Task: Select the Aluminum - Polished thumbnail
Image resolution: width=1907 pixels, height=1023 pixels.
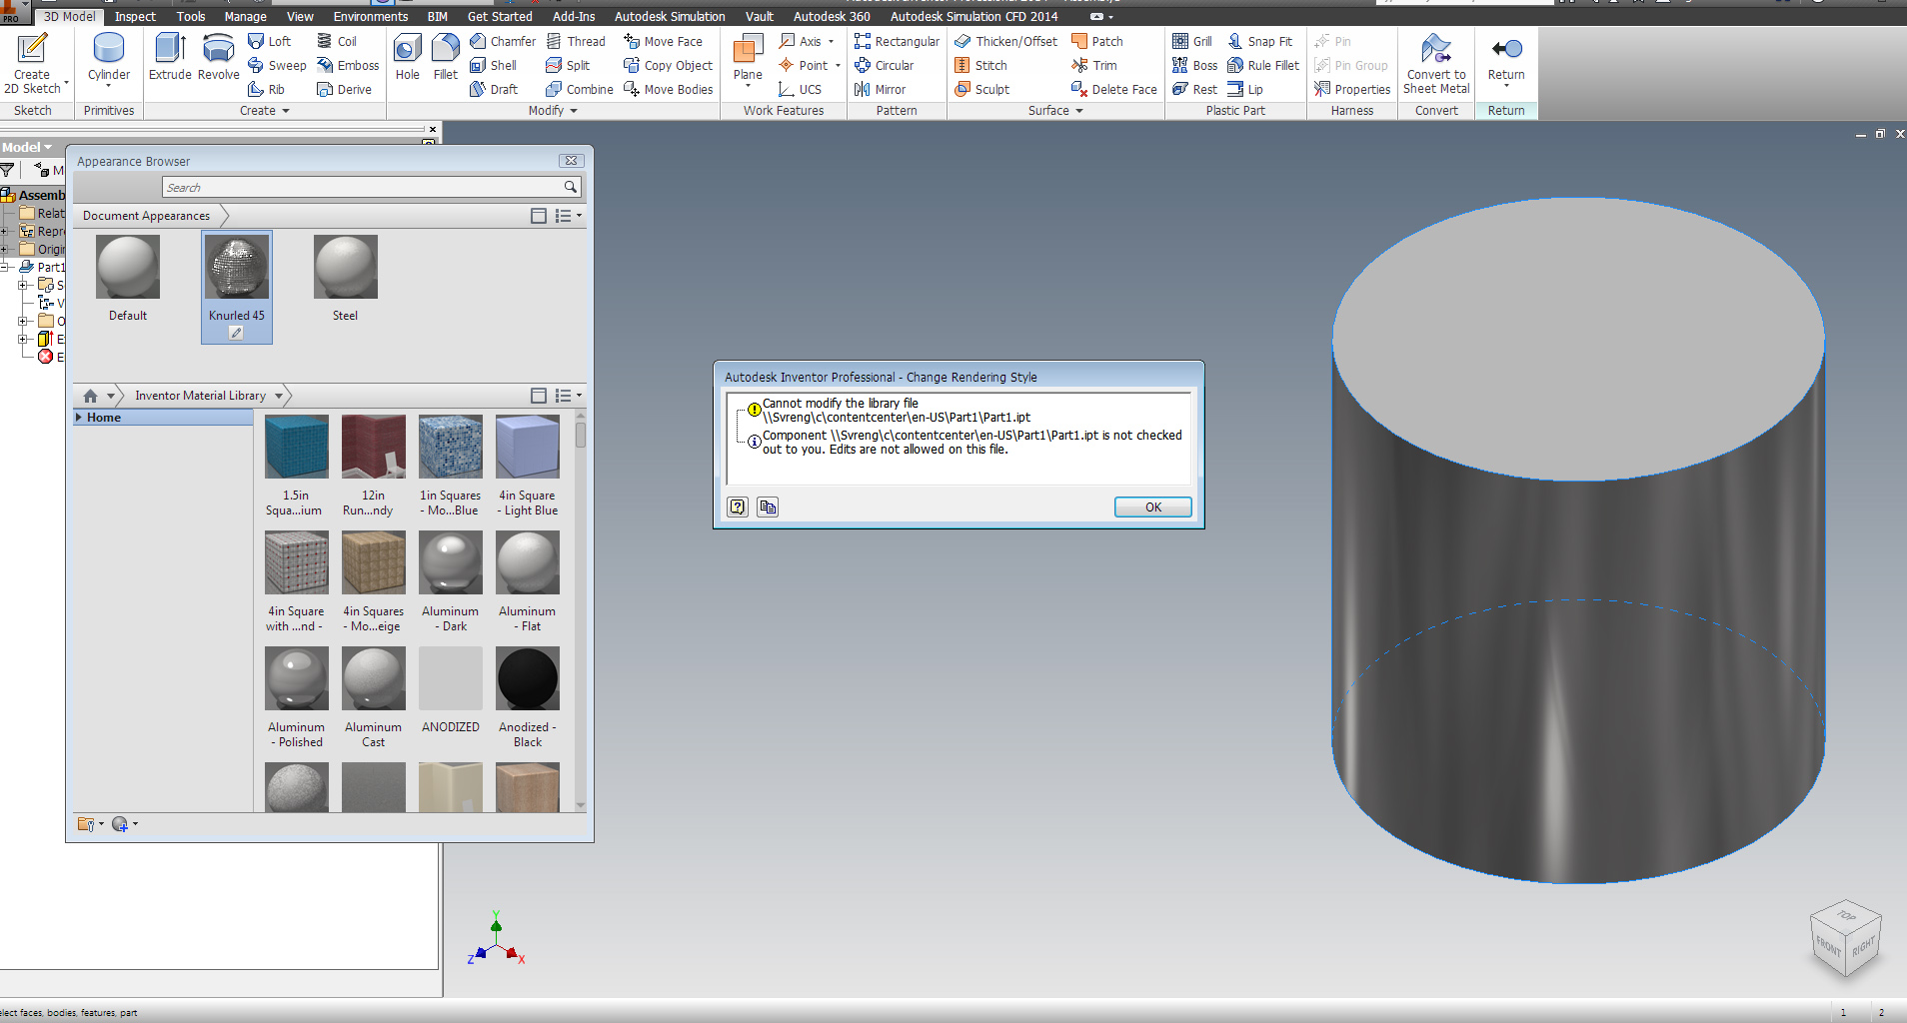Action: click(297, 679)
